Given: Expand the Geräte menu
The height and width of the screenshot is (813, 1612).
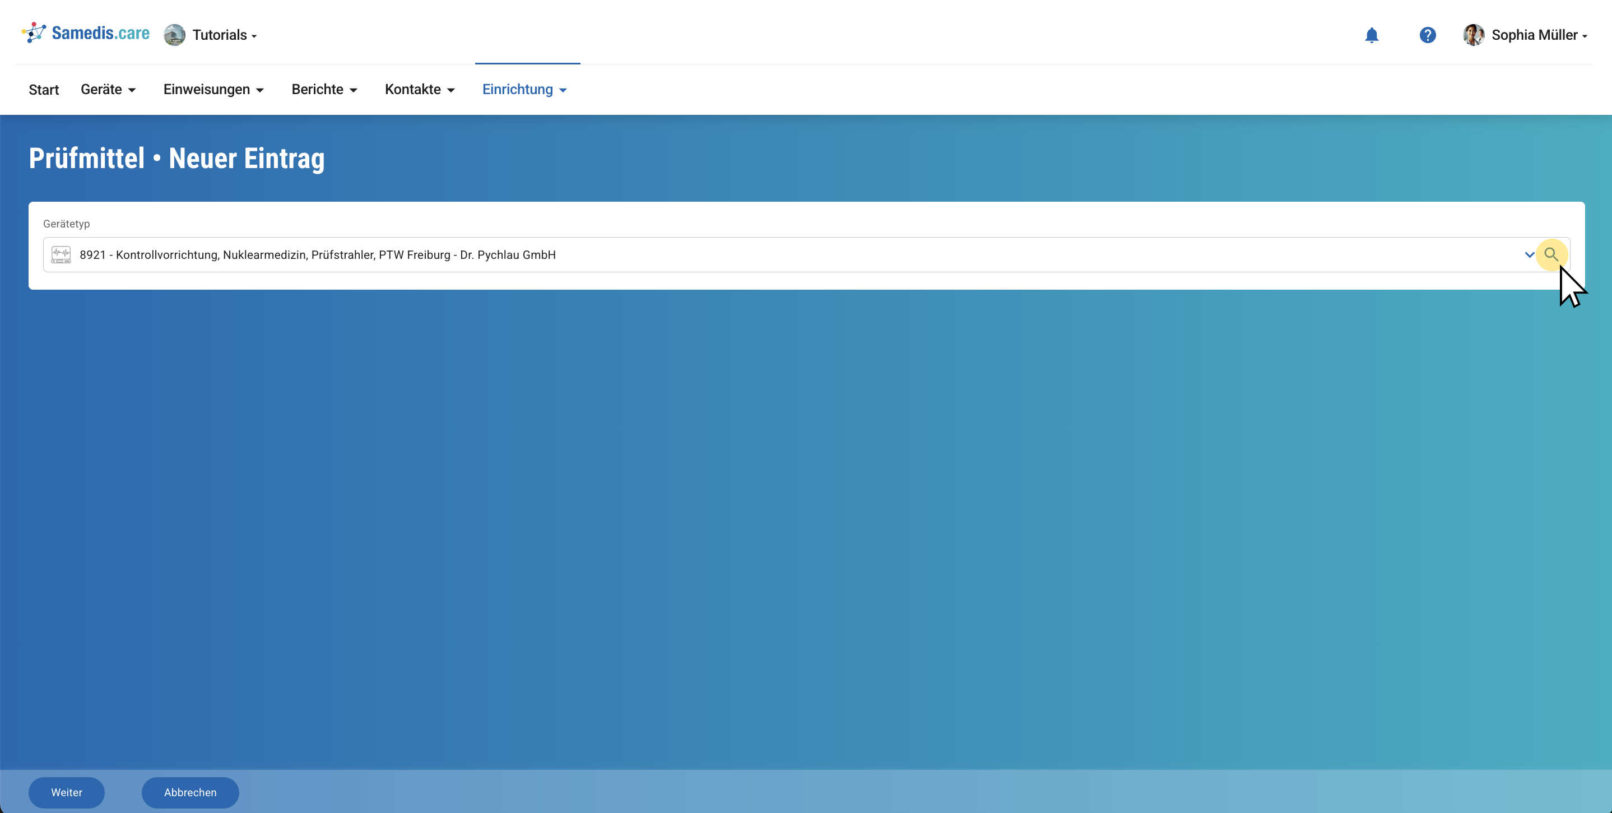Looking at the screenshot, I should click(x=108, y=90).
